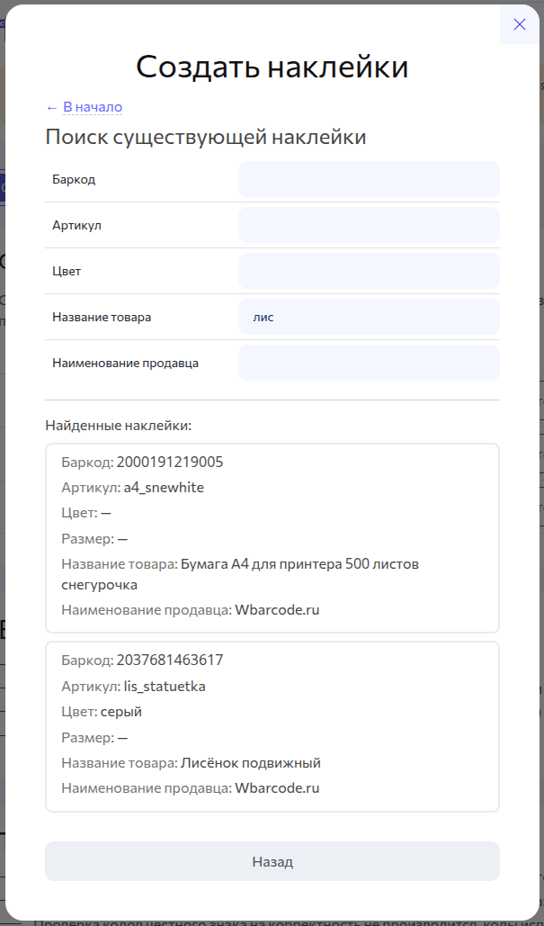Click the 'Наименование продавца' form label

tap(125, 364)
